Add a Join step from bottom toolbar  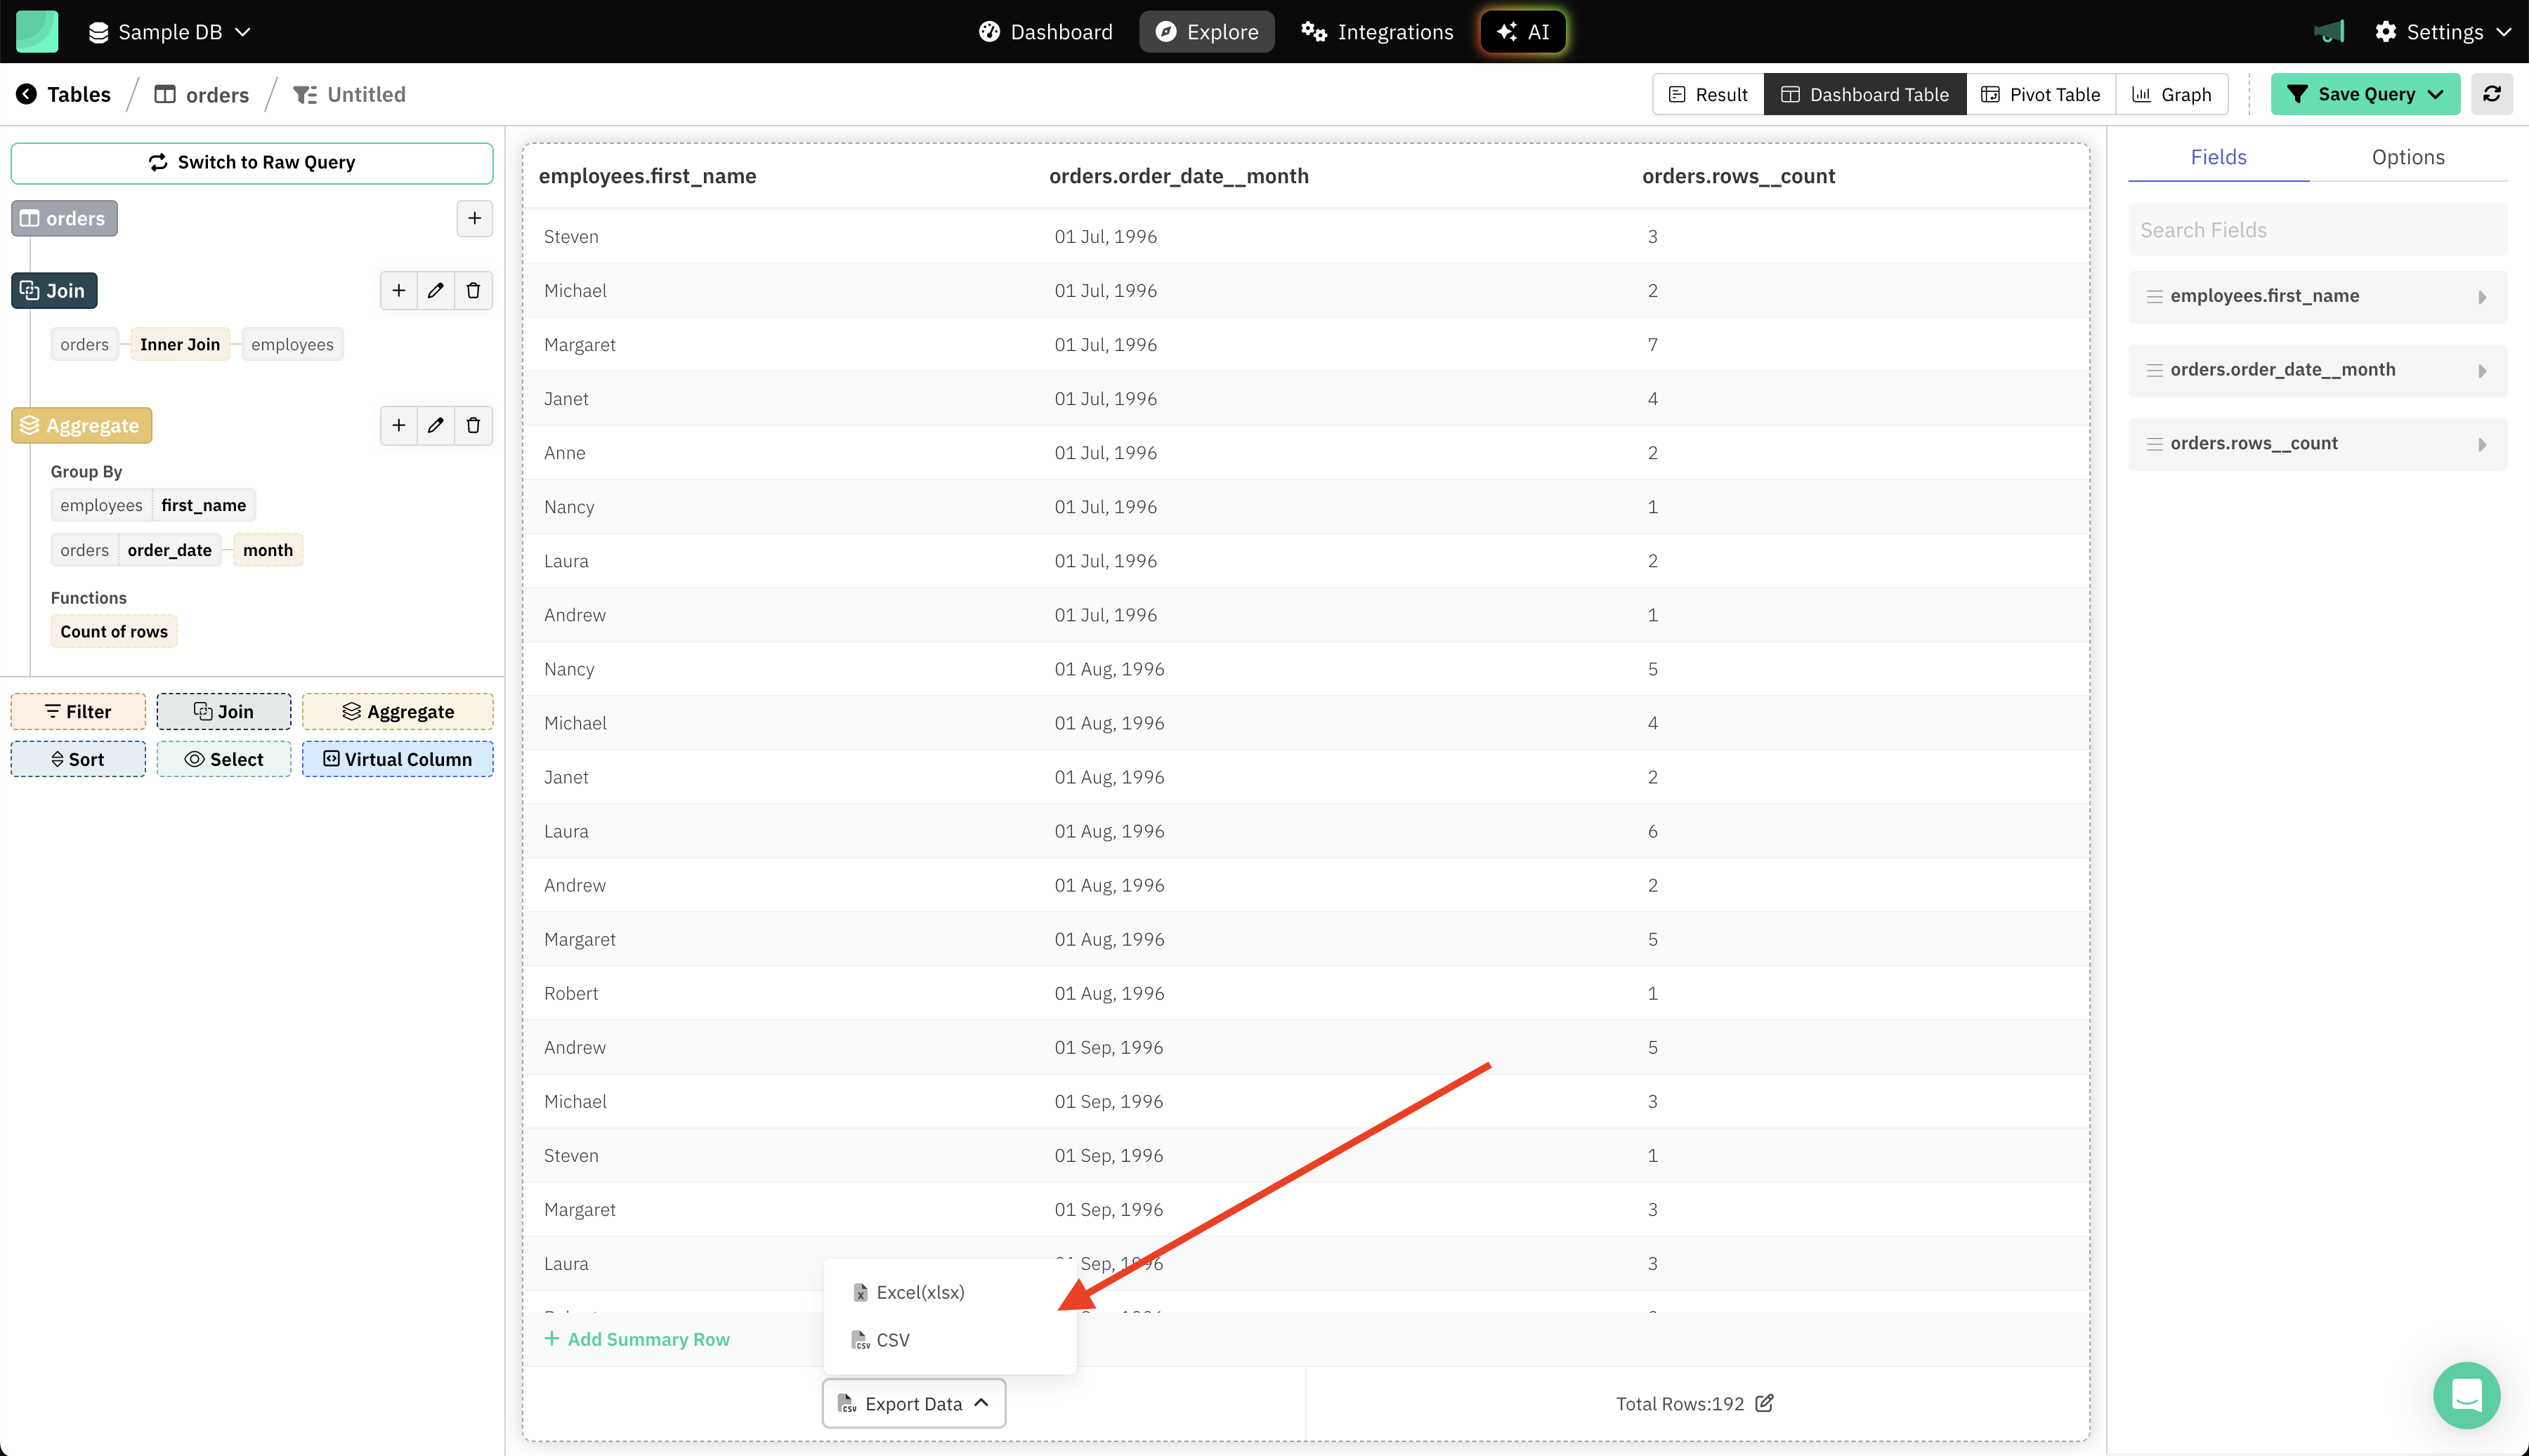[x=224, y=711]
